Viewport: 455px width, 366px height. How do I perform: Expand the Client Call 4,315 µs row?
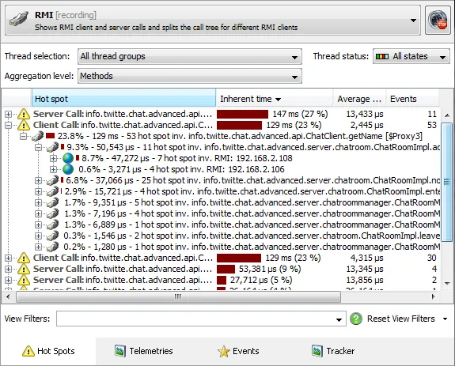9,258
